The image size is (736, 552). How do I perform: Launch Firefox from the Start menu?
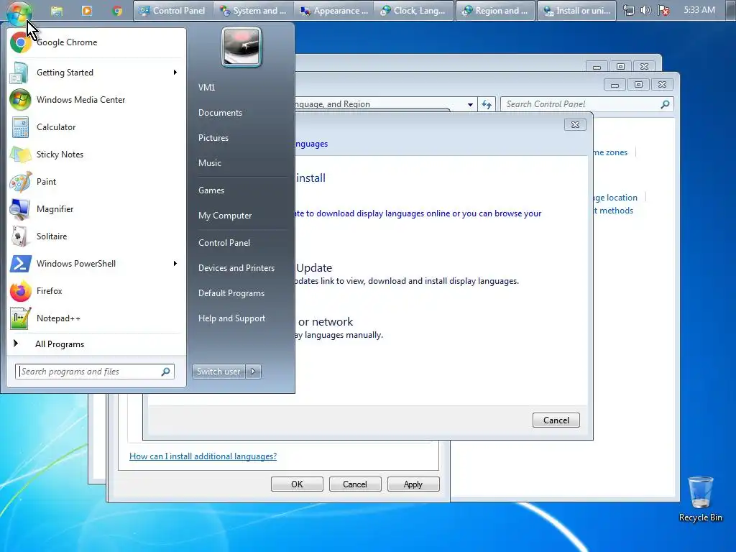[x=96, y=291]
